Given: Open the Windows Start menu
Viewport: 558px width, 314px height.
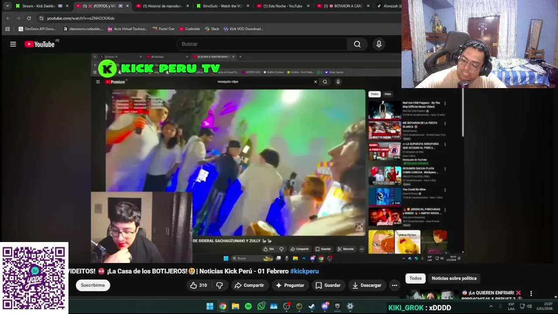Looking at the screenshot, I should click(x=210, y=306).
